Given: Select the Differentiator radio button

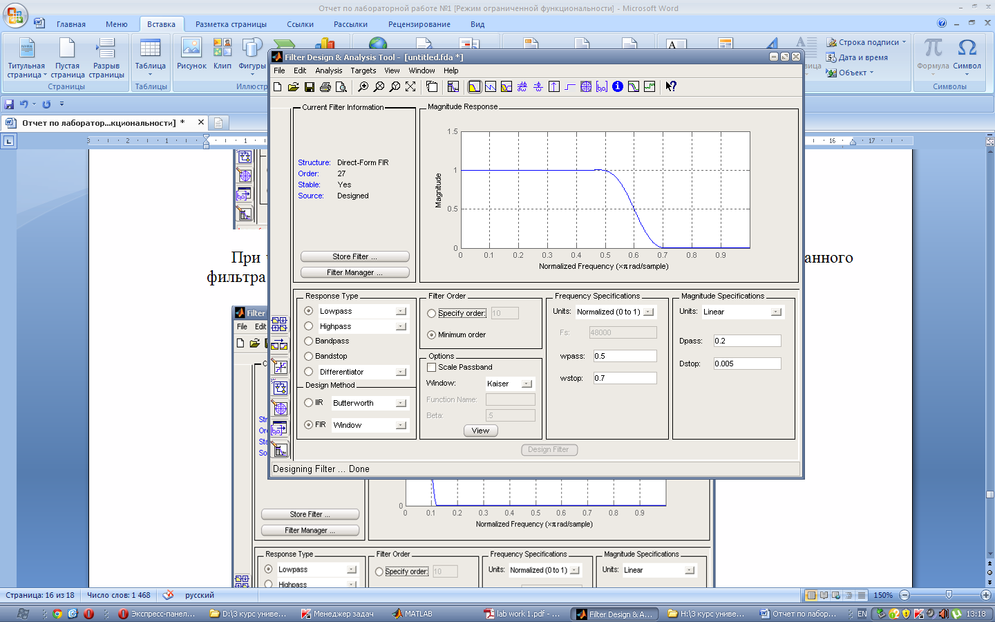Looking at the screenshot, I should pos(309,372).
